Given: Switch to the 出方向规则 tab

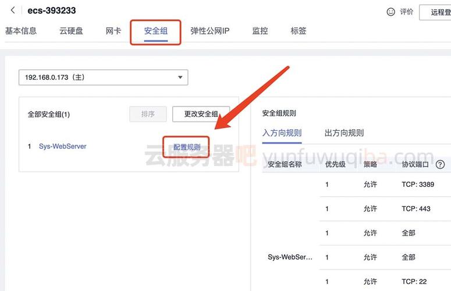Looking at the screenshot, I should point(344,133).
